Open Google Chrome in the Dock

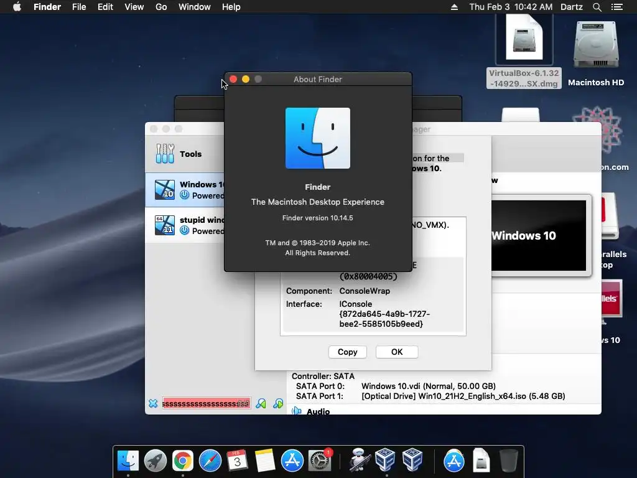pyautogui.click(x=183, y=461)
